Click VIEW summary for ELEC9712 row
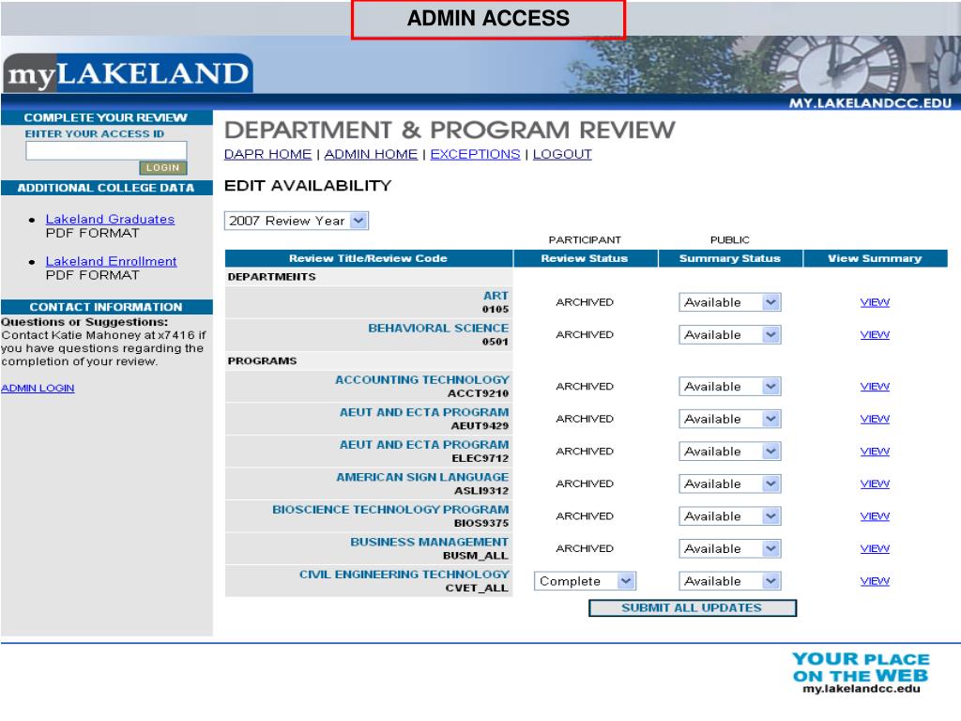Screen dimensions: 961x721 tap(875, 452)
